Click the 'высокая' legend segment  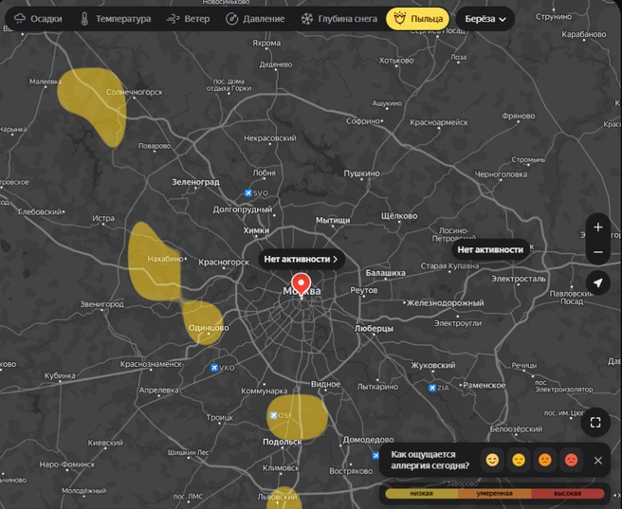pos(568,494)
